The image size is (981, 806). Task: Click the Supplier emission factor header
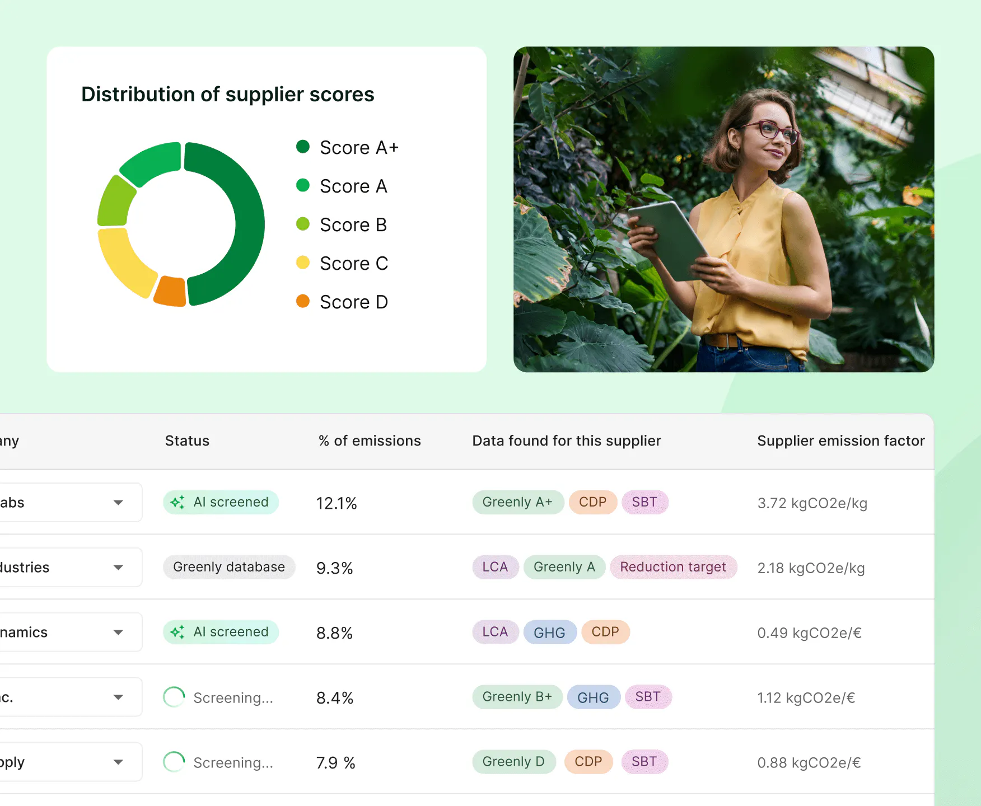[841, 441]
